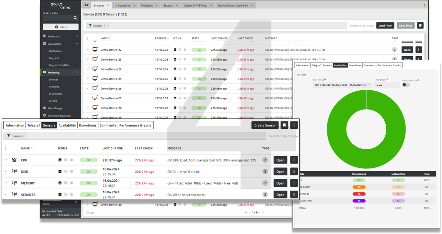Screen dimensions: 442x234
Task: Click the antenna icon beside MEMORY sensor
Action: pyautogui.click(x=14, y=183)
